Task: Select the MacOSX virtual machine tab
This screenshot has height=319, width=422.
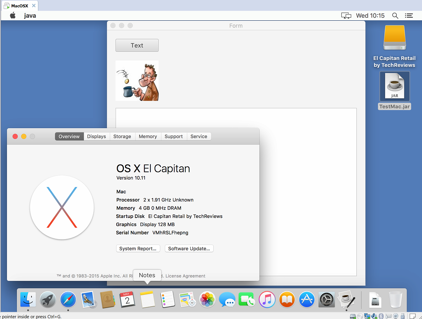Action: coord(20,6)
